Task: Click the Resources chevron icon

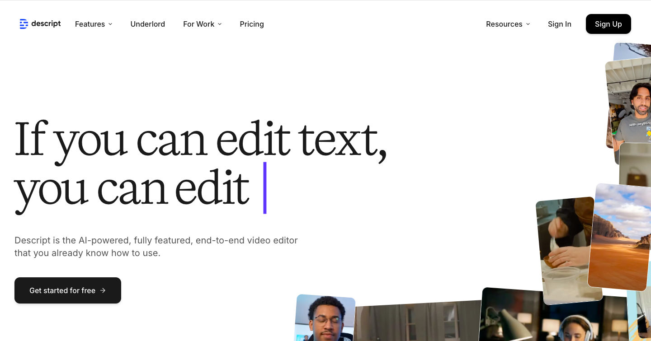Action: (528, 24)
